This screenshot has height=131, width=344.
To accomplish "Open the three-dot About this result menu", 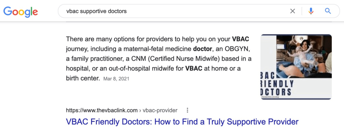I will [x=187, y=110].
